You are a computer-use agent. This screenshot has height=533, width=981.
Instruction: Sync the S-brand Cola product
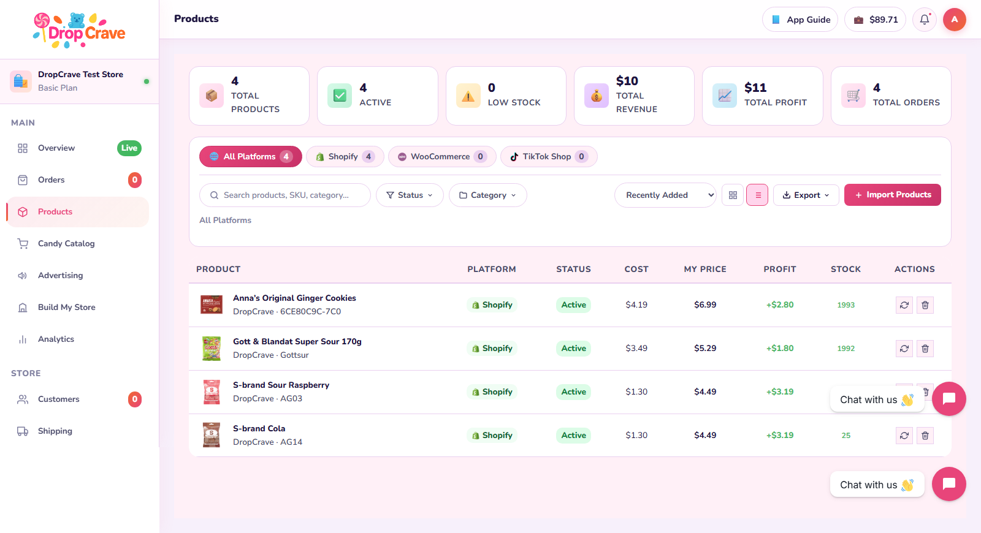(904, 435)
